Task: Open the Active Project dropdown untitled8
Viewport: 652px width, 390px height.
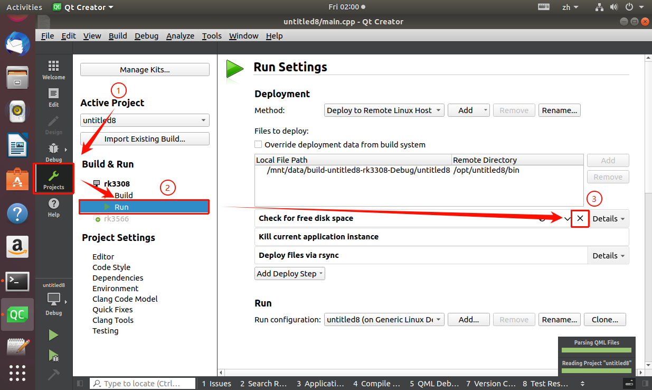Action: coord(145,120)
